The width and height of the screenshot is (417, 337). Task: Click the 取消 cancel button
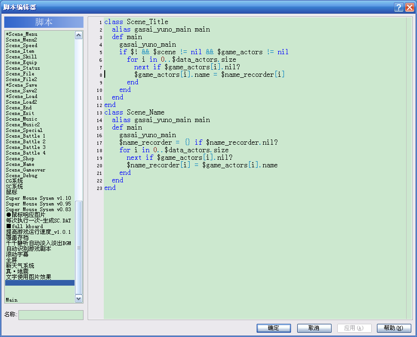pos(314,328)
